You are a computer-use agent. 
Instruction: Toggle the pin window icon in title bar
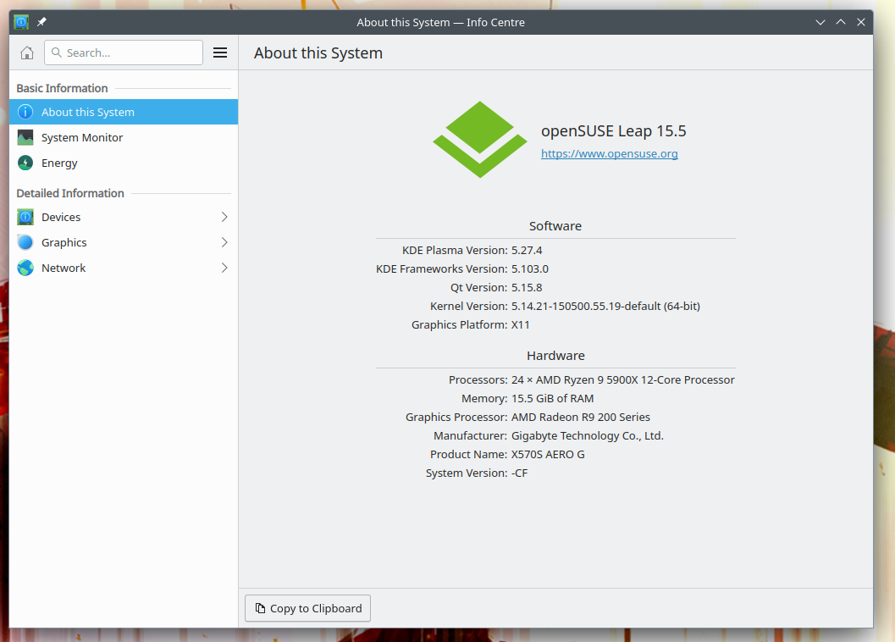pos(41,22)
